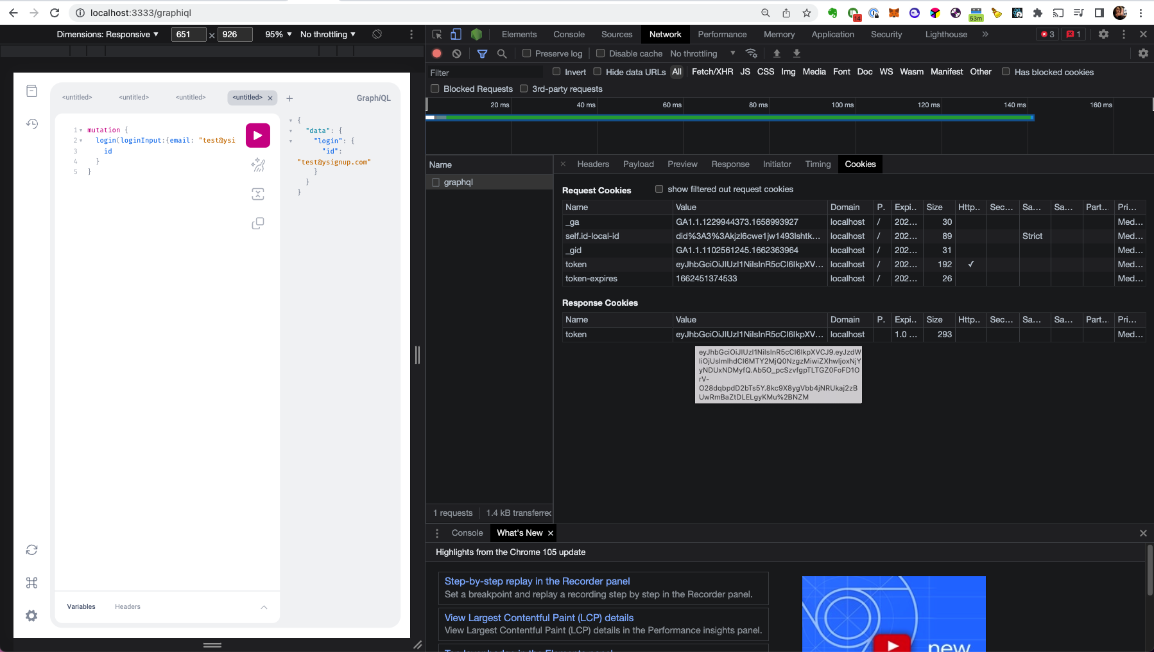Filter requests by WS type
This screenshot has height=652, width=1154.
(x=886, y=72)
